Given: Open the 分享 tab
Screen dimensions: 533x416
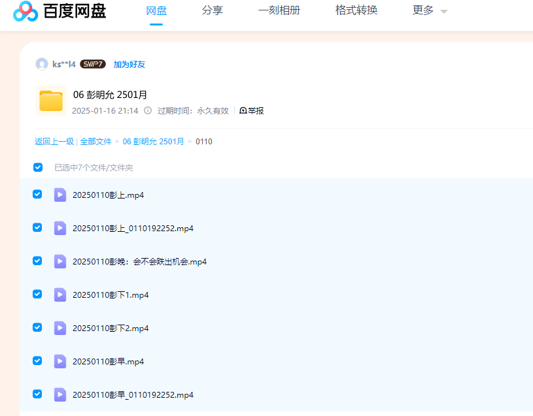Looking at the screenshot, I should coord(213,10).
